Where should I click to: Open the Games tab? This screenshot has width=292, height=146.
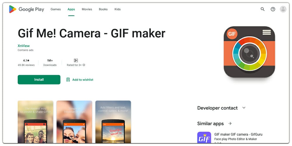56,9
